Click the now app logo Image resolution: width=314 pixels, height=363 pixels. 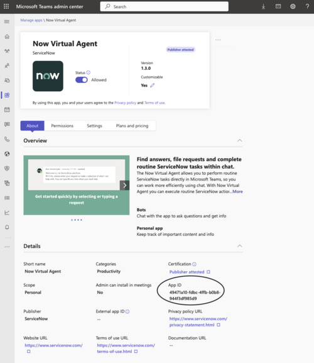tap(48, 76)
